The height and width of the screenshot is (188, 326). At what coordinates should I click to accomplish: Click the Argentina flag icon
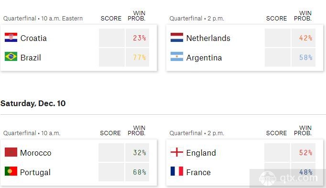tap(177, 57)
